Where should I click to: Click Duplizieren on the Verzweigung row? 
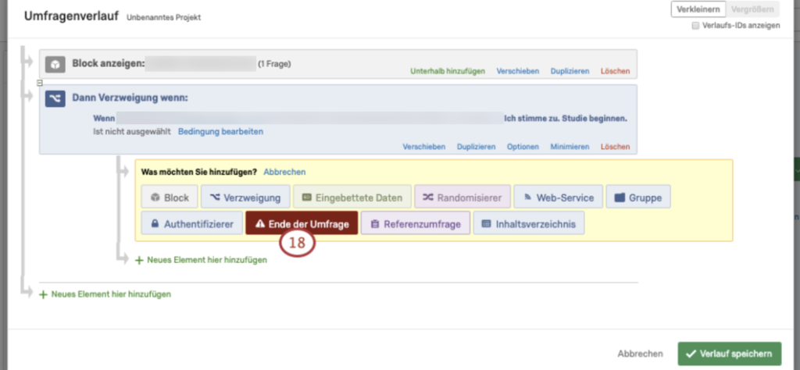[x=476, y=147]
